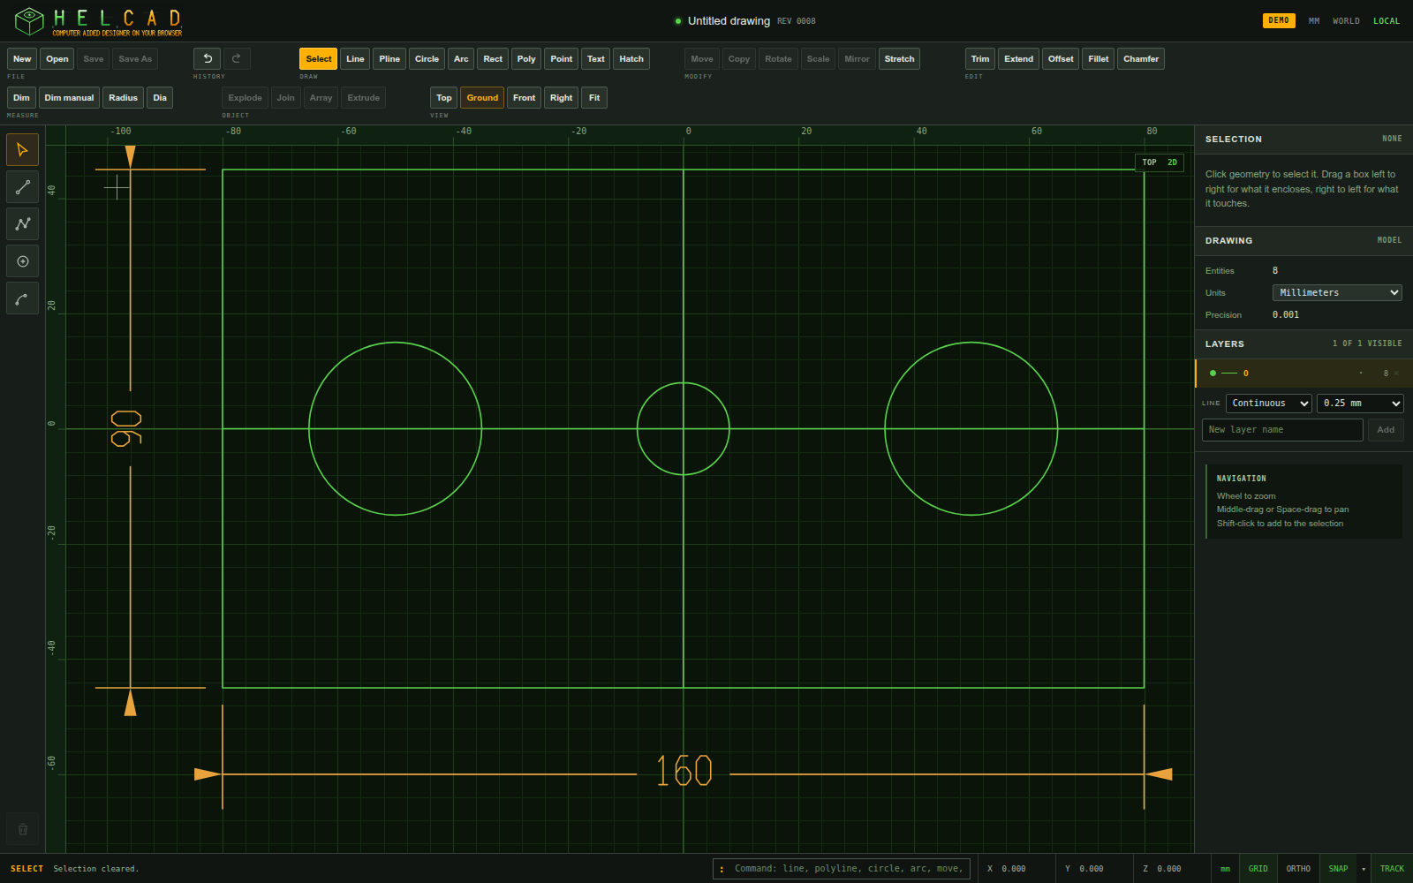1413x883 pixels.
Task: Select the arrow pointer tool in left sidebar
Action: 22,150
